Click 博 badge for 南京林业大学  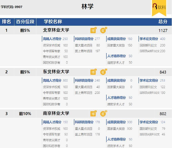pyautogui.click(x=93, y=114)
